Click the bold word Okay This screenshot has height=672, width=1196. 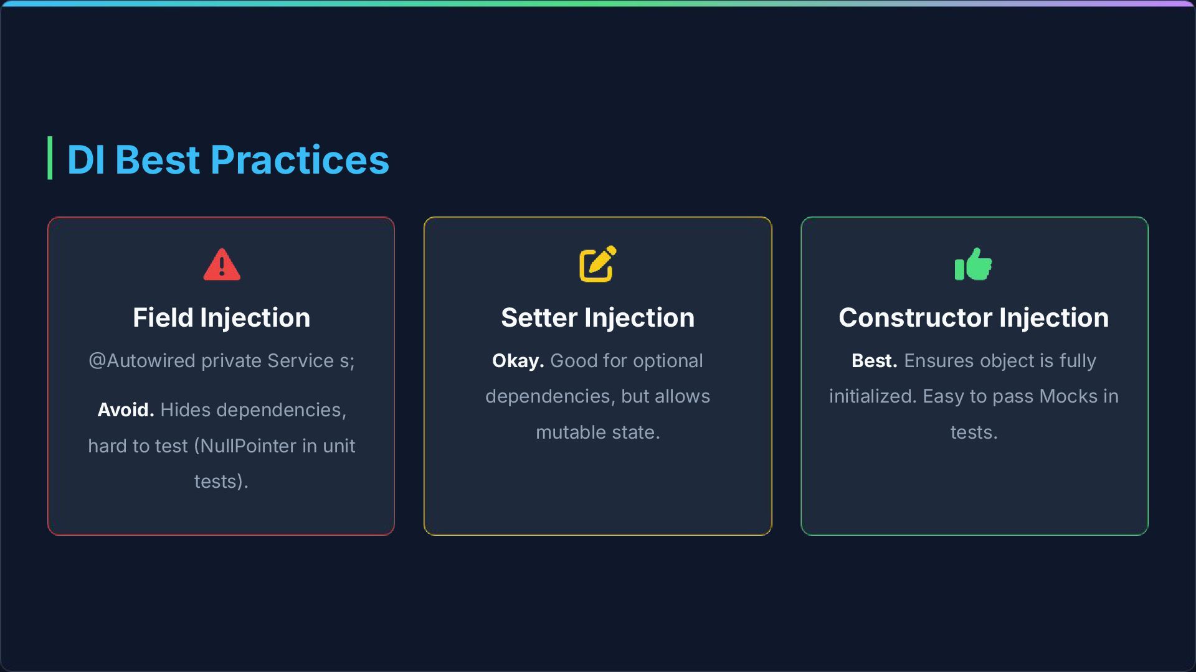[x=518, y=361]
